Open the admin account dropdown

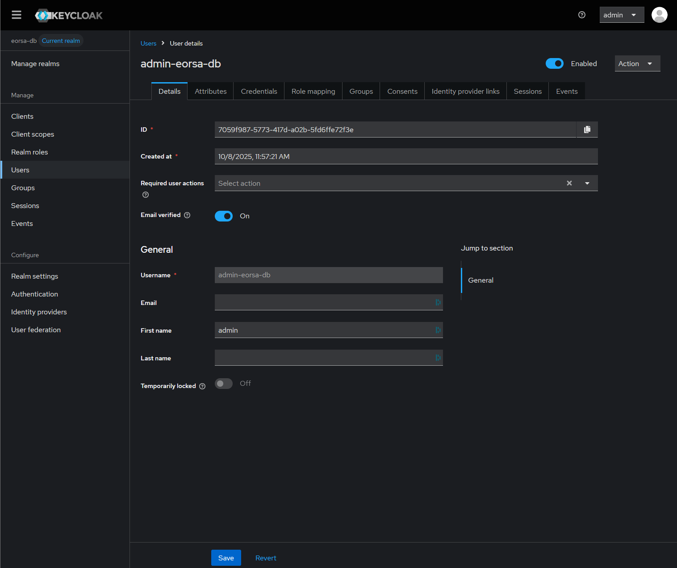tap(622, 15)
